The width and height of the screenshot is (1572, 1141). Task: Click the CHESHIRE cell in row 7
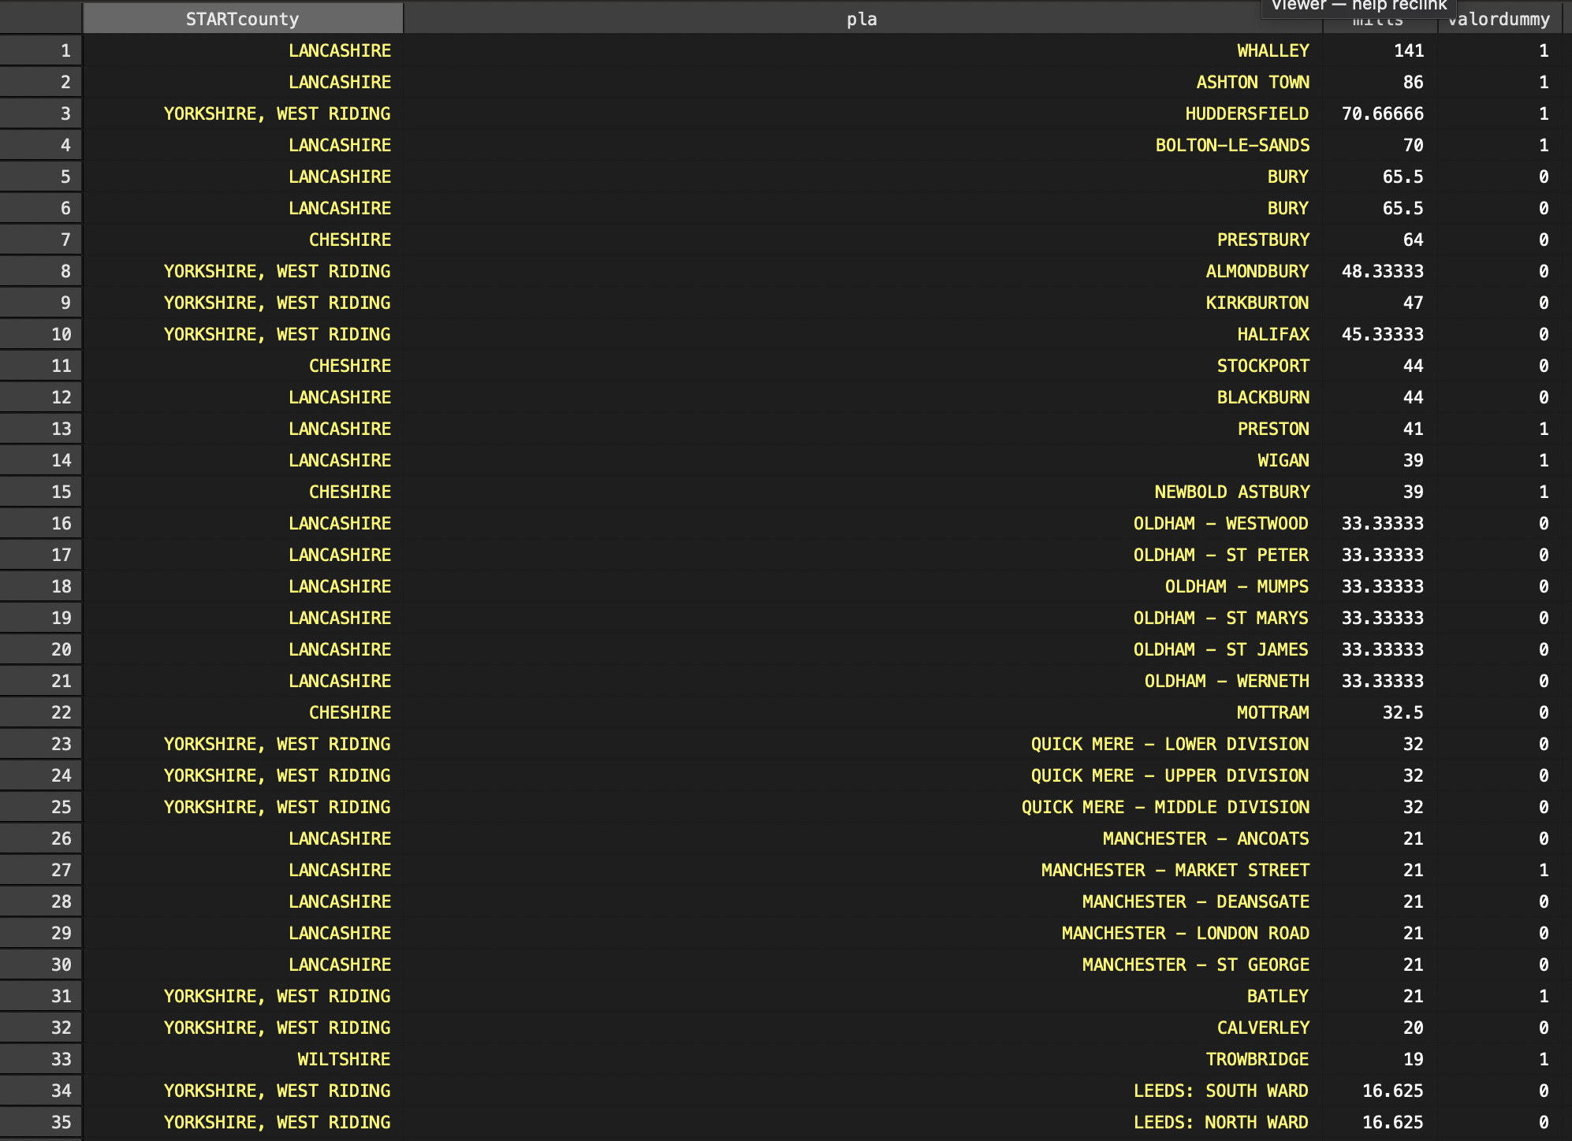tap(350, 240)
